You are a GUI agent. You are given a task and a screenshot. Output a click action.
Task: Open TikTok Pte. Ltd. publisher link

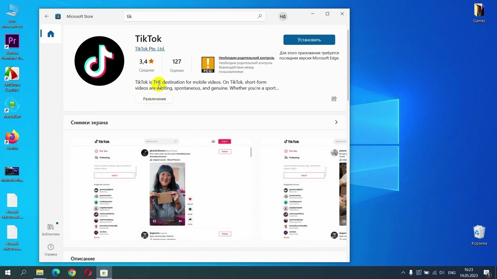coord(150,48)
